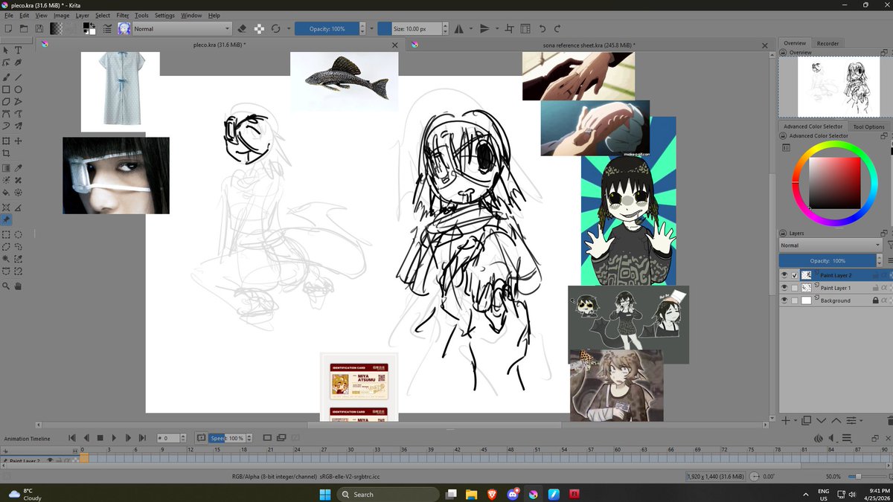This screenshot has width=893, height=502.
Task: Select the Move tool
Action: click(18, 141)
